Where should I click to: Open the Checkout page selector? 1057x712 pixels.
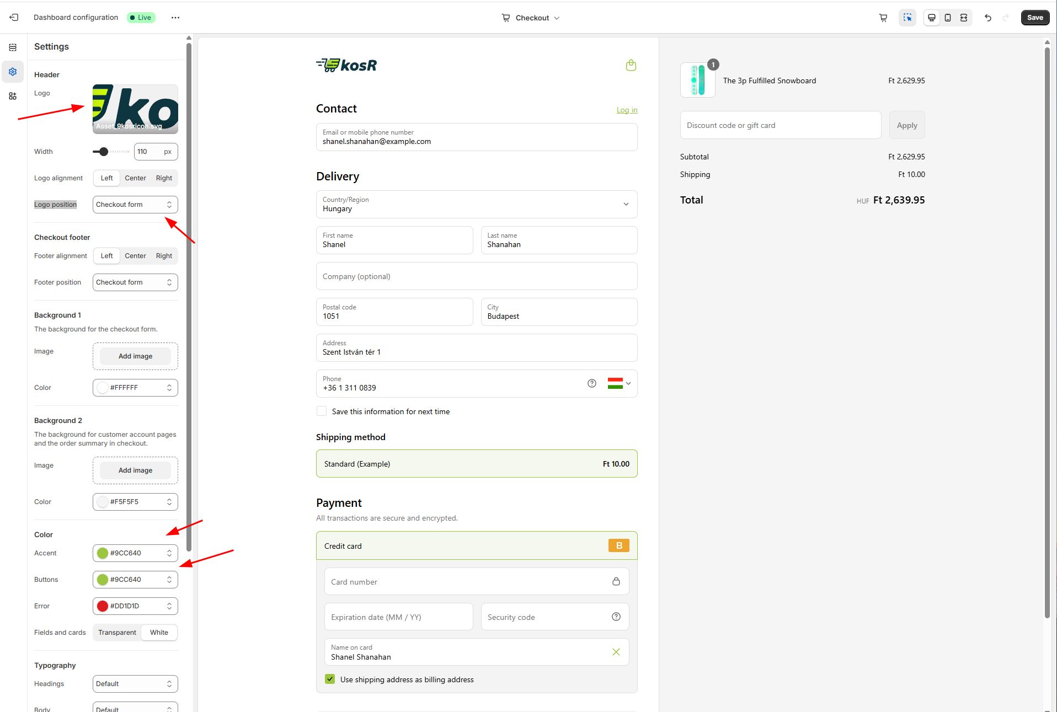click(531, 18)
